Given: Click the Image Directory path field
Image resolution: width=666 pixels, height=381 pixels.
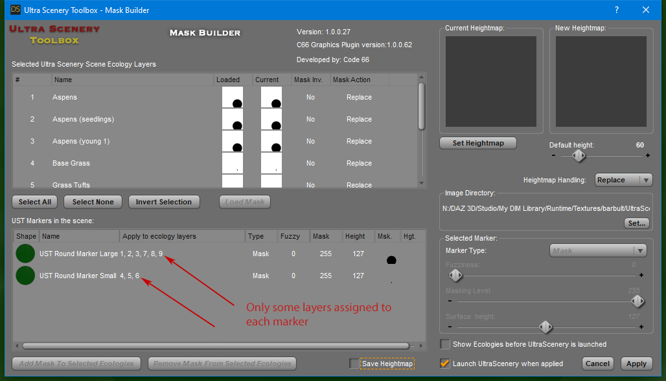Looking at the screenshot, I should 545,208.
